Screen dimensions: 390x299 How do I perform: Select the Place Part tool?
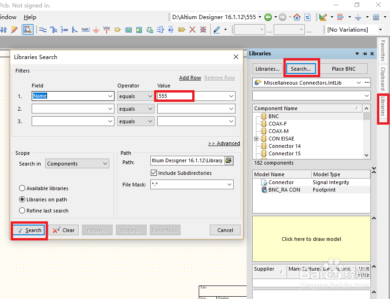117,30
